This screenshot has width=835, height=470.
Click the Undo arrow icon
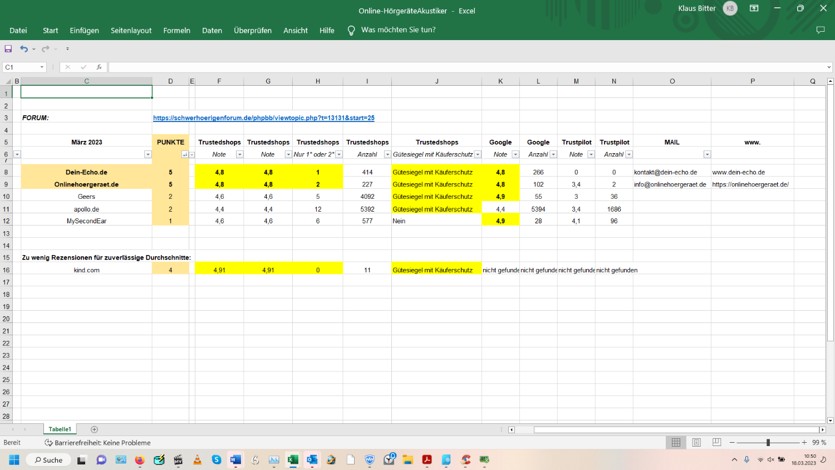23,49
